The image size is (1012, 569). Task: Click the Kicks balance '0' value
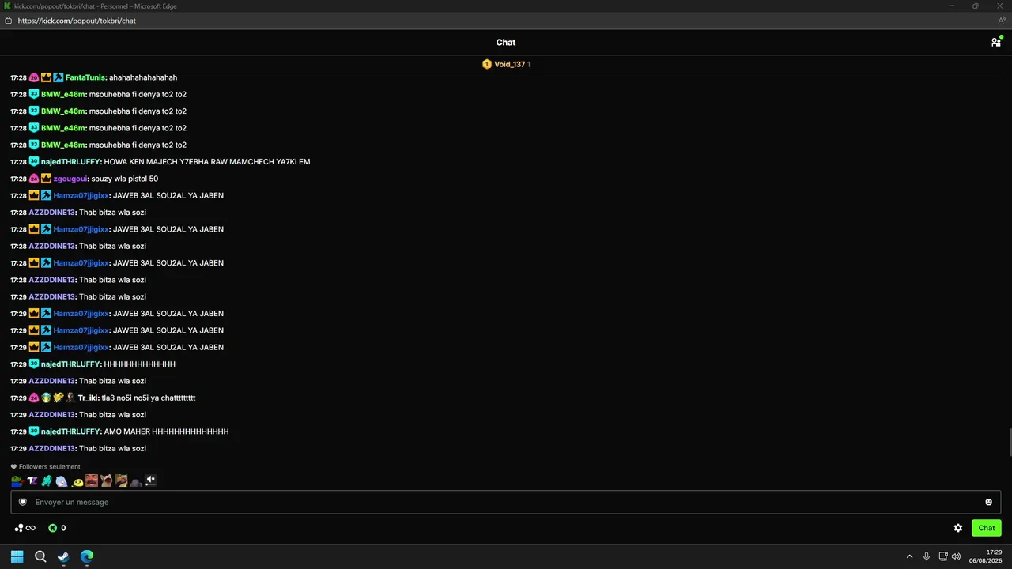[x=63, y=528]
